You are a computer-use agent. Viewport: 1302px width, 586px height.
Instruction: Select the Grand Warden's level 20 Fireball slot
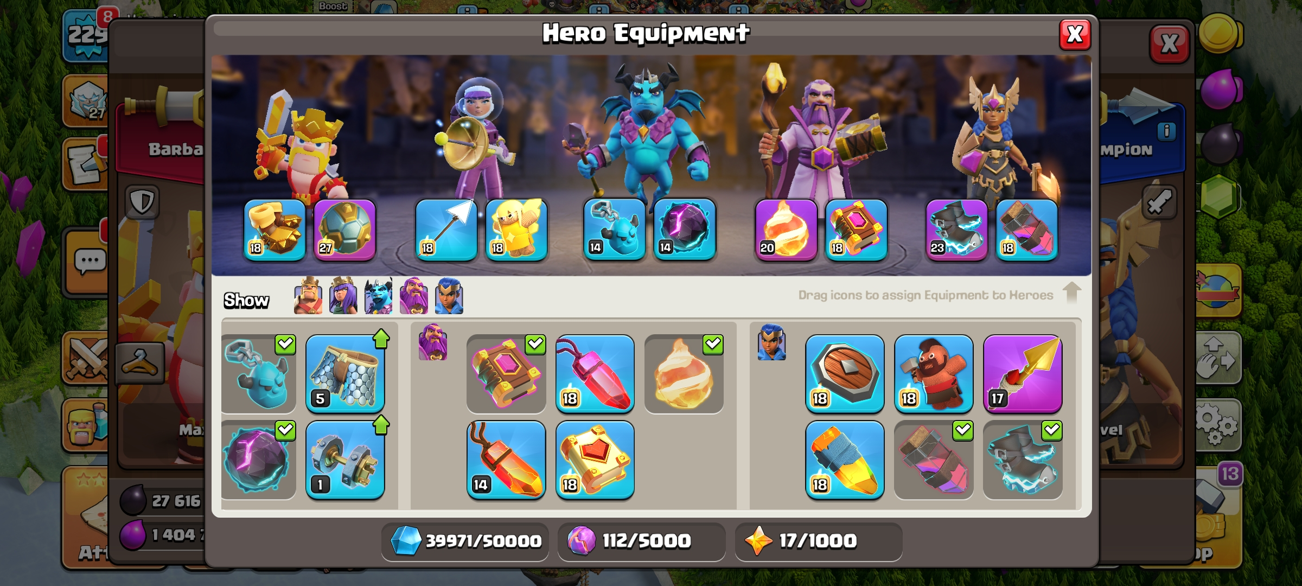[x=786, y=230]
